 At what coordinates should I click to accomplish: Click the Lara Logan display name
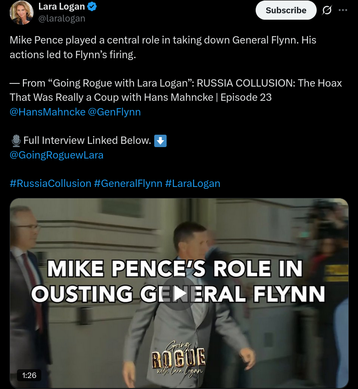tap(62, 7)
